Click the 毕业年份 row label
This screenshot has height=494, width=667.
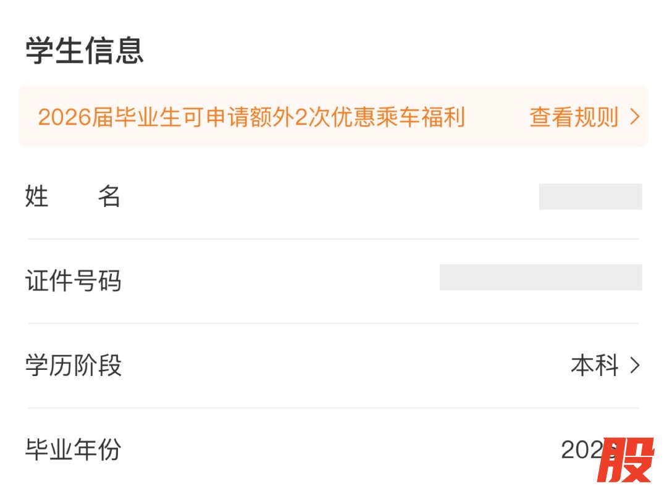pos(73,450)
